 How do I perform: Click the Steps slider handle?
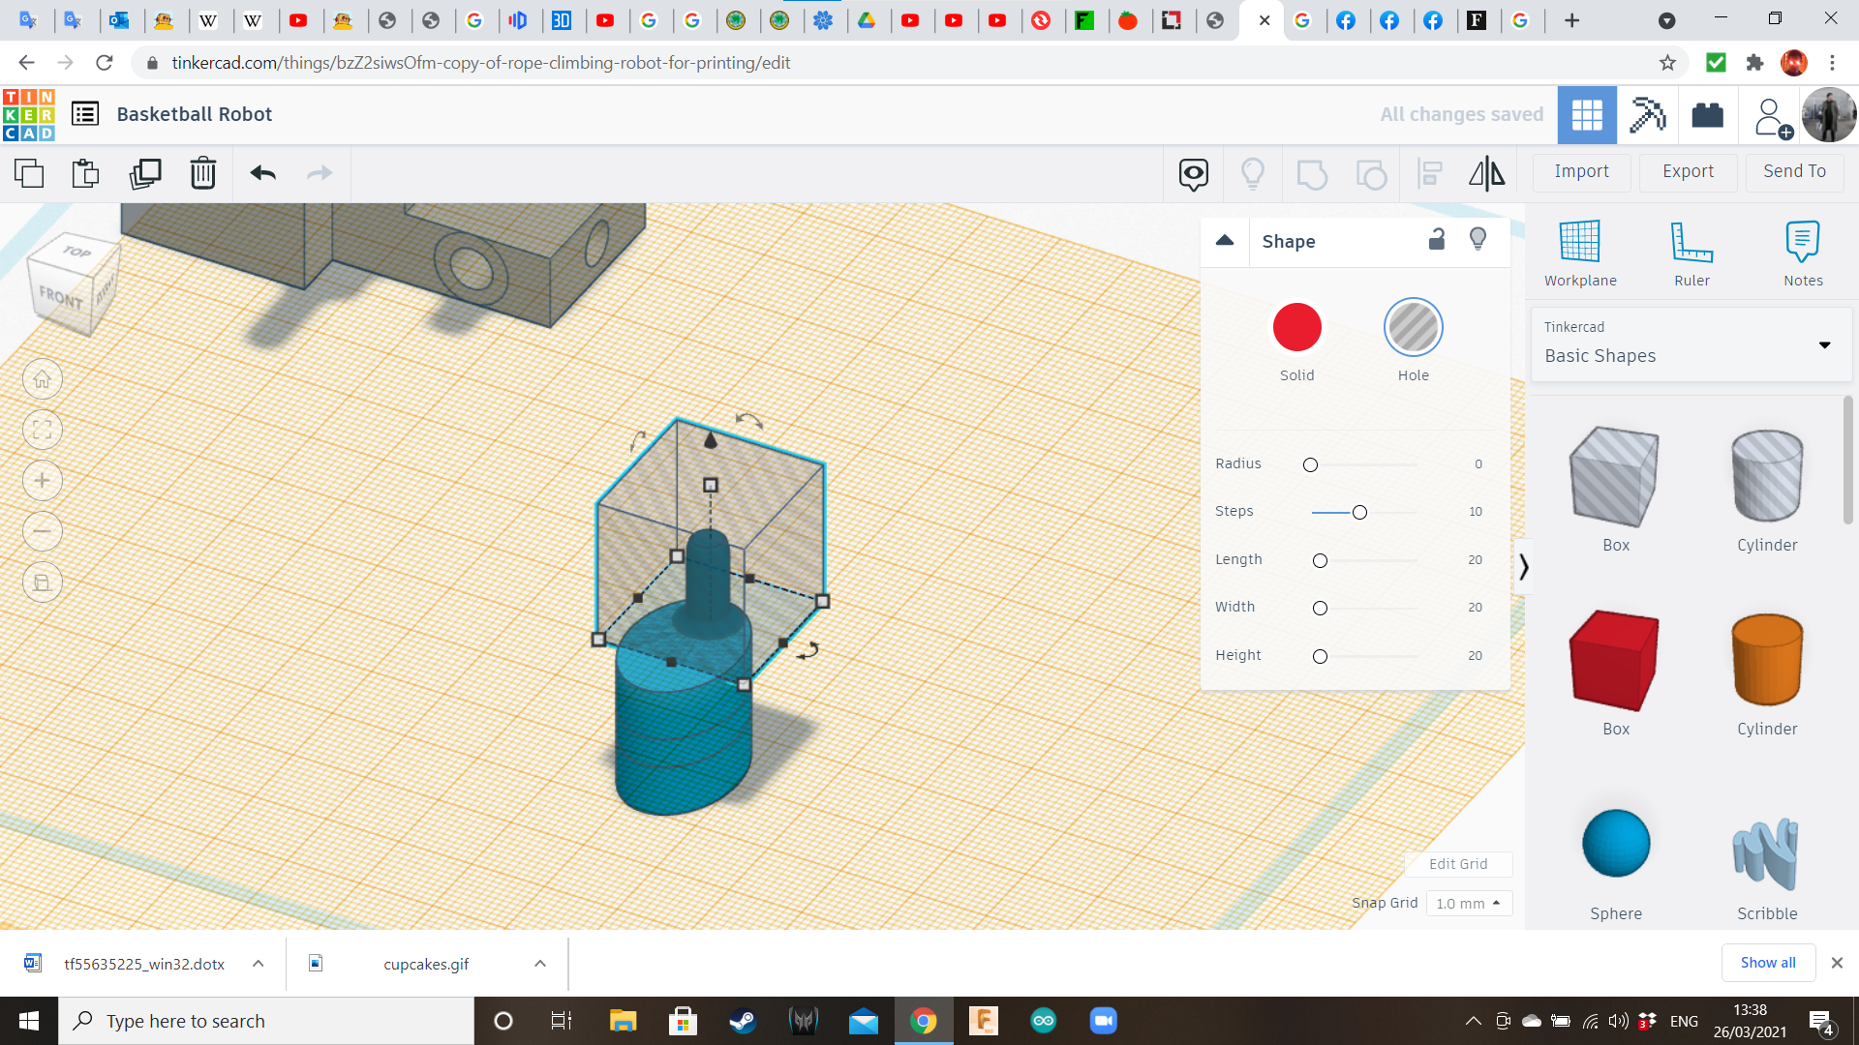pos(1359,512)
